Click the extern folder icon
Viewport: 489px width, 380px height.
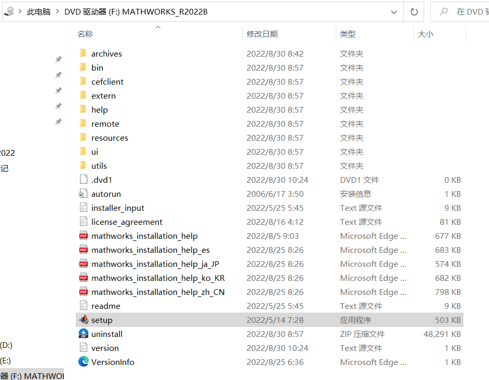tap(83, 96)
